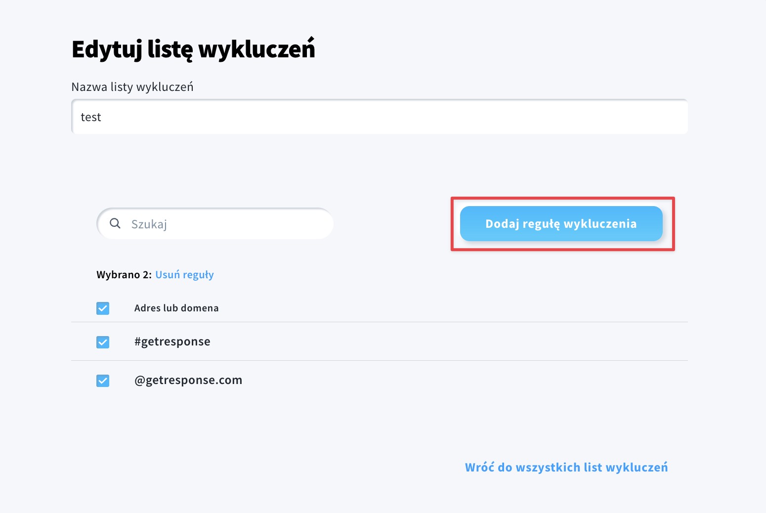Click the Adres lub domena column header
The width and height of the screenshot is (766, 513).
(x=176, y=308)
